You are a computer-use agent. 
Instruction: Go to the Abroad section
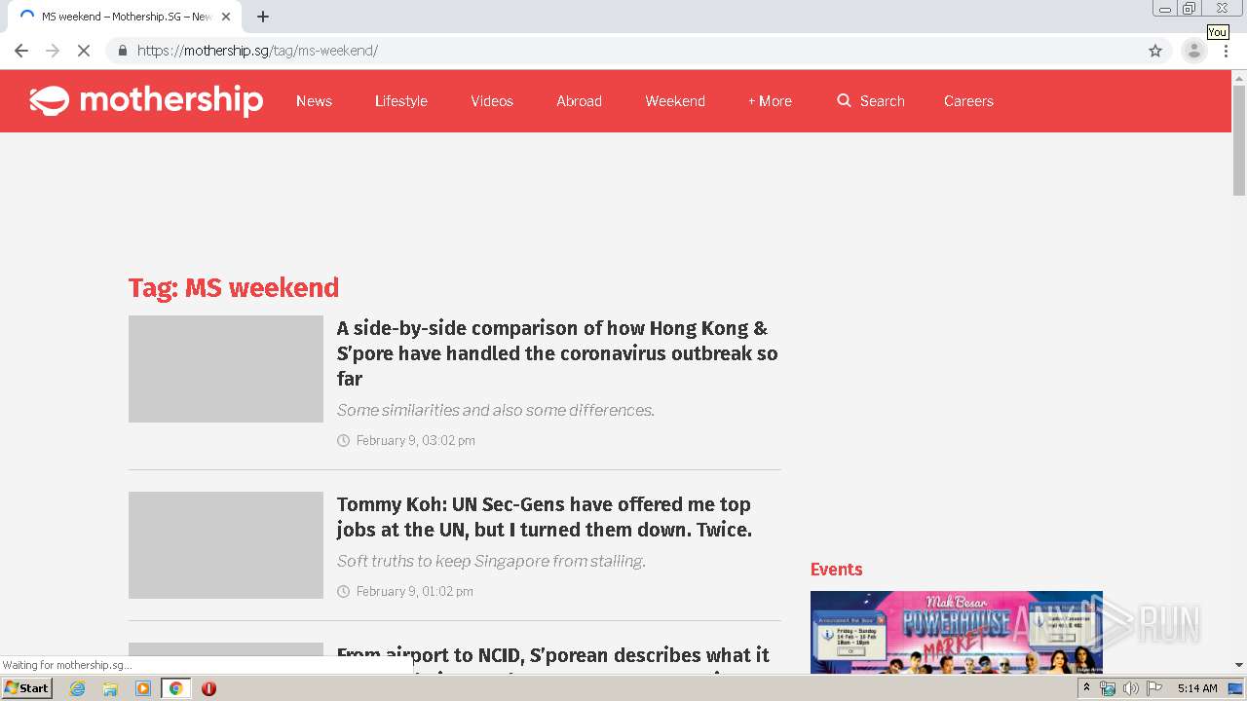(579, 101)
